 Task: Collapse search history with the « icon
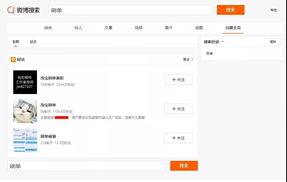coord(222,42)
